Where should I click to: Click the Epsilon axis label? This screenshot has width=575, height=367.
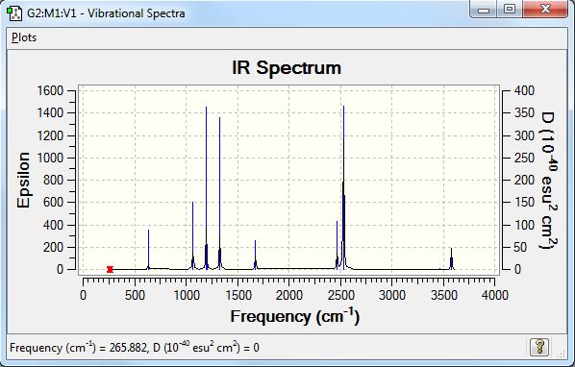point(23,181)
